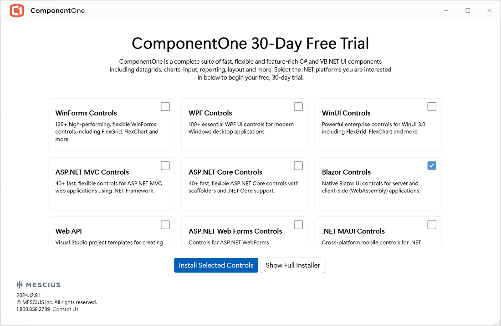501x326 pixels.
Task: Enable the Web API checkbox
Action: coord(165,225)
